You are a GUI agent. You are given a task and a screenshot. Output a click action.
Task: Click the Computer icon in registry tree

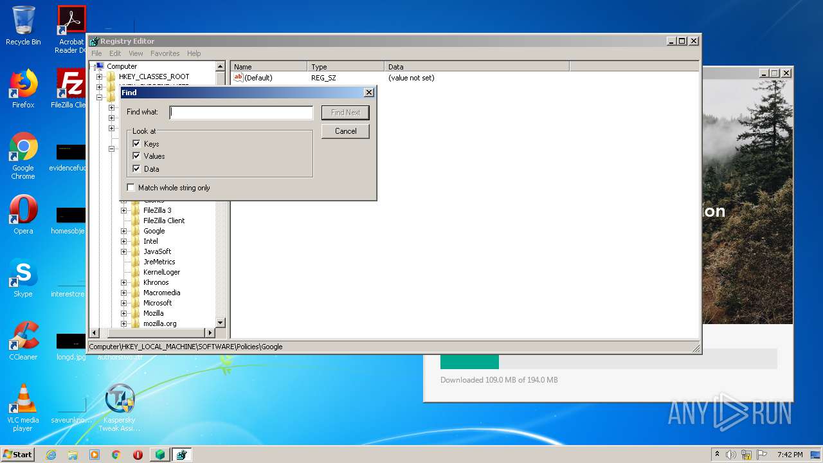(x=100, y=66)
